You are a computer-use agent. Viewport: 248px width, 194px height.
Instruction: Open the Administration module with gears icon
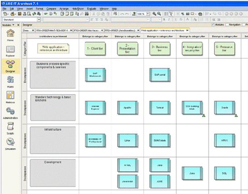tap(10, 113)
